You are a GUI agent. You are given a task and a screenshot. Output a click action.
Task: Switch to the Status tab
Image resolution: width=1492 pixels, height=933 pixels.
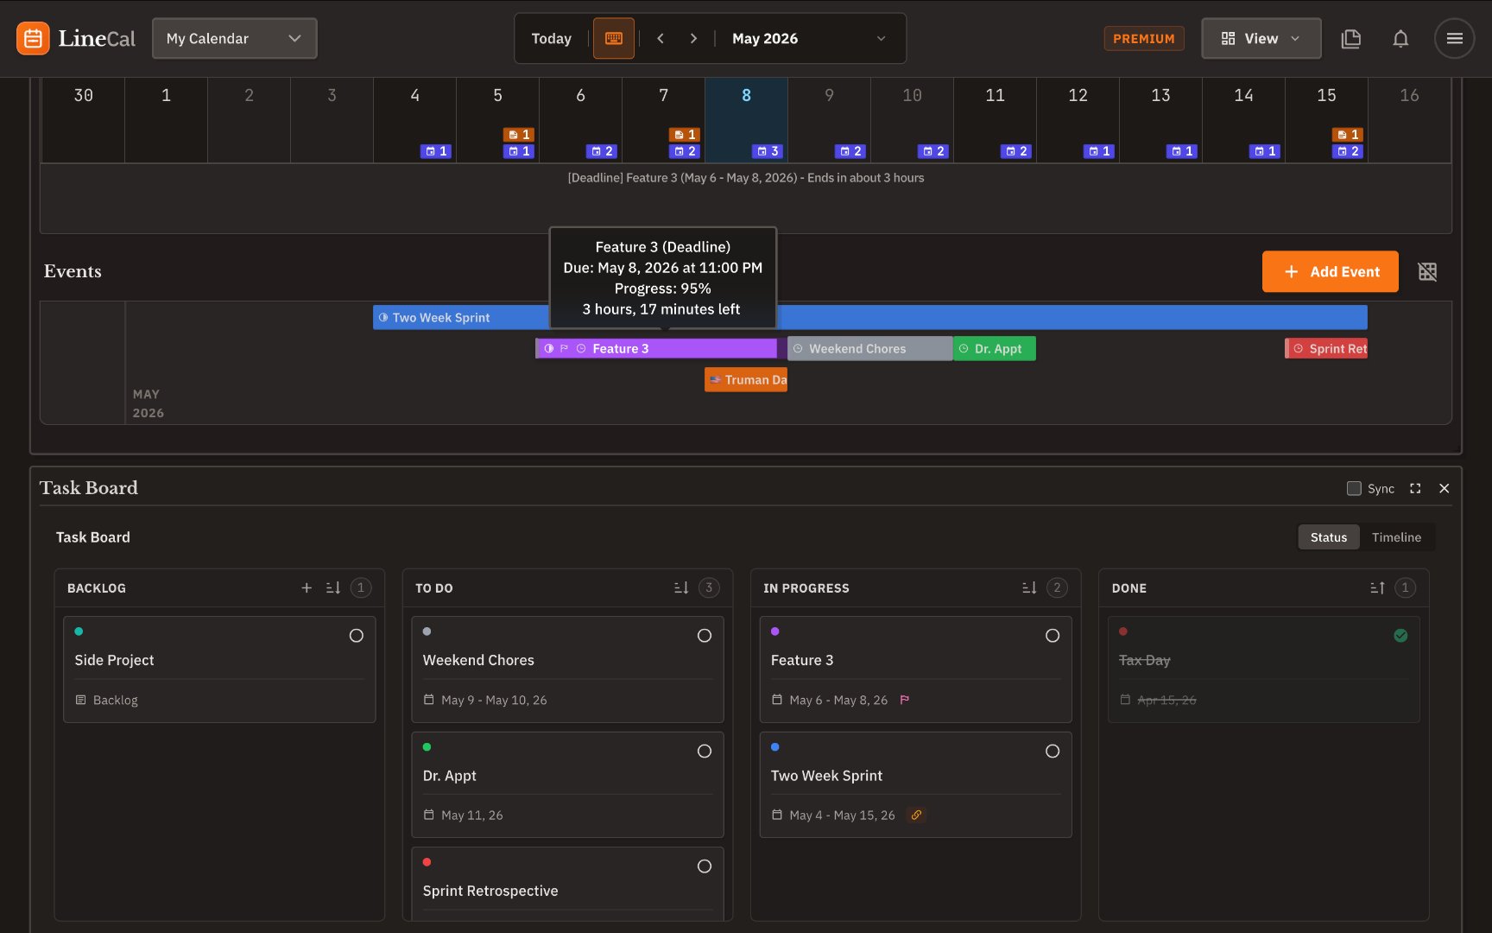pos(1328,537)
